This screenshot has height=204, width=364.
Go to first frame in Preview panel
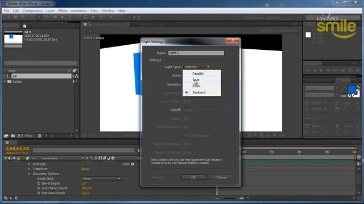pos(308,70)
